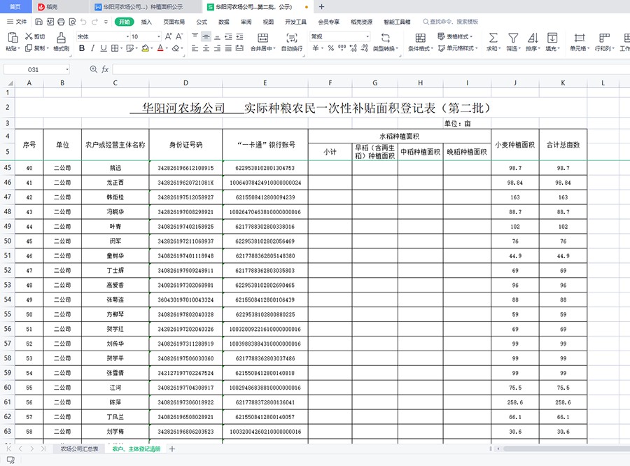Open the number format dropdown showing 常规

coord(339,36)
